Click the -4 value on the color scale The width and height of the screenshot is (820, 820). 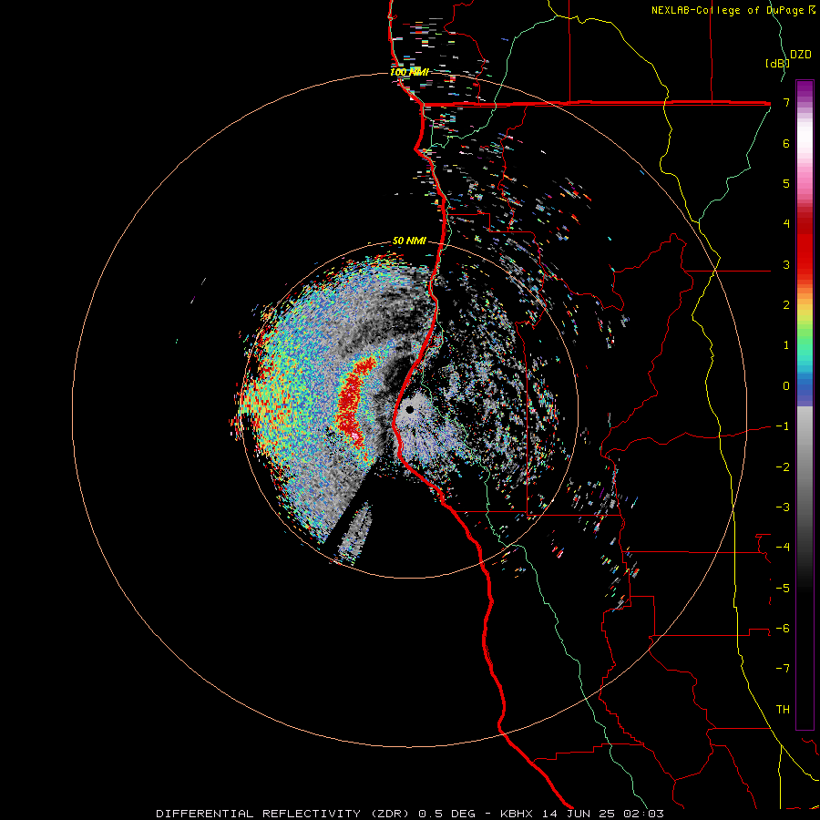tap(783, 548)
